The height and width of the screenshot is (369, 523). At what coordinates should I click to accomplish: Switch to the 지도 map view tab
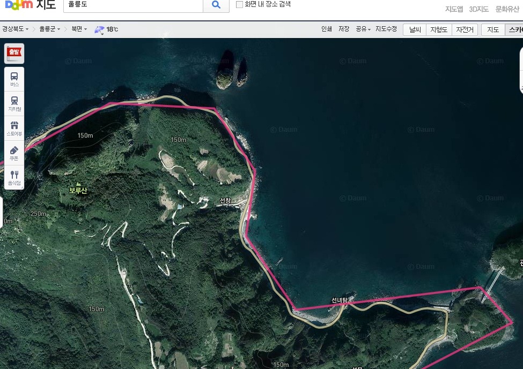(x=493, y=29)
